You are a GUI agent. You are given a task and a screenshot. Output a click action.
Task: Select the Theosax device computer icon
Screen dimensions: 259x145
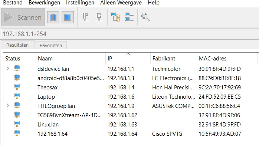(17, 87)
